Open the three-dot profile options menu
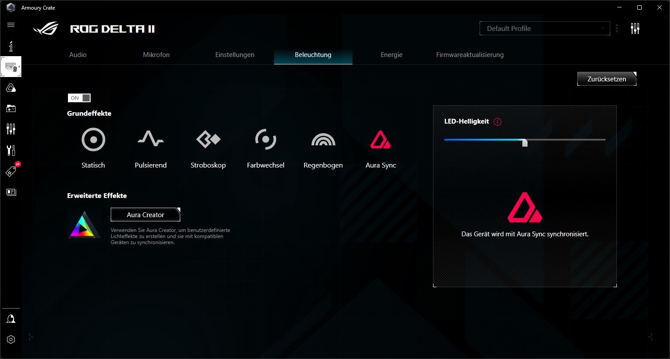 617,29
